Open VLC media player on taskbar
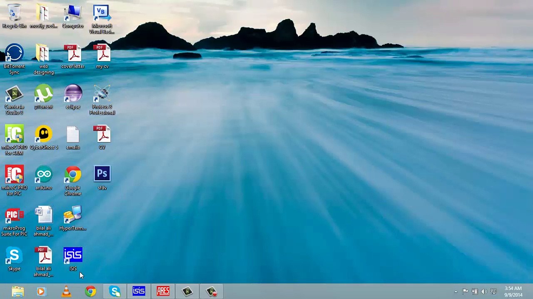The width and height of the screenshot is (533, 299). tap(66, 292)
